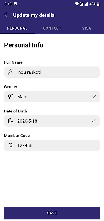Expand the Gender dropdown chevron
The width and height of the screenshot is (104, 221).
click(x=93, y=96)
